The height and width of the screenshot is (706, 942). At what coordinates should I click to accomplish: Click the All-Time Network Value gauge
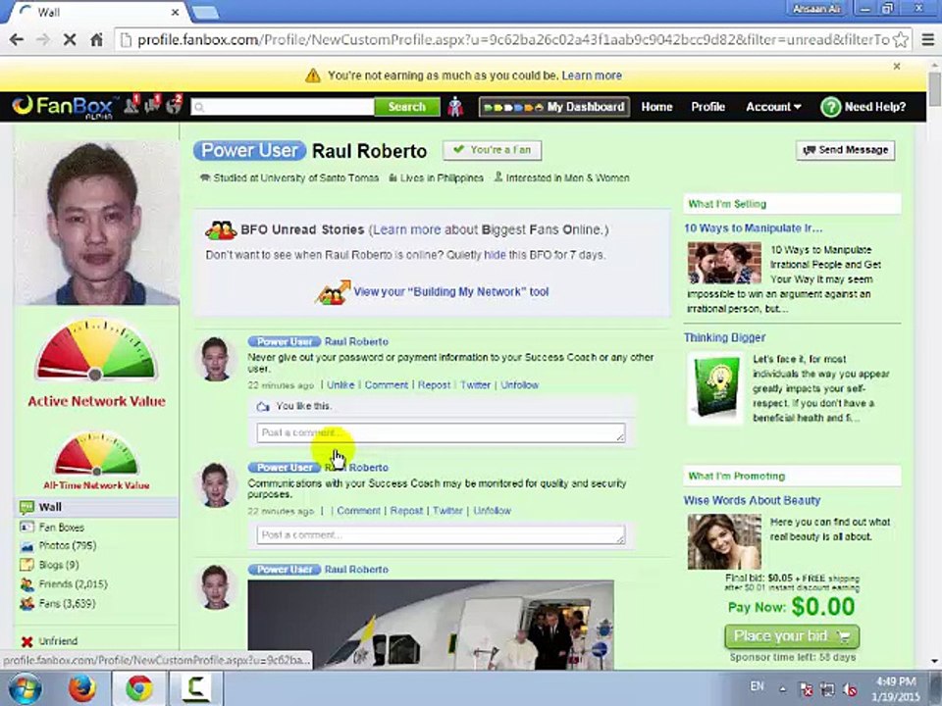[x=96, y=453]
